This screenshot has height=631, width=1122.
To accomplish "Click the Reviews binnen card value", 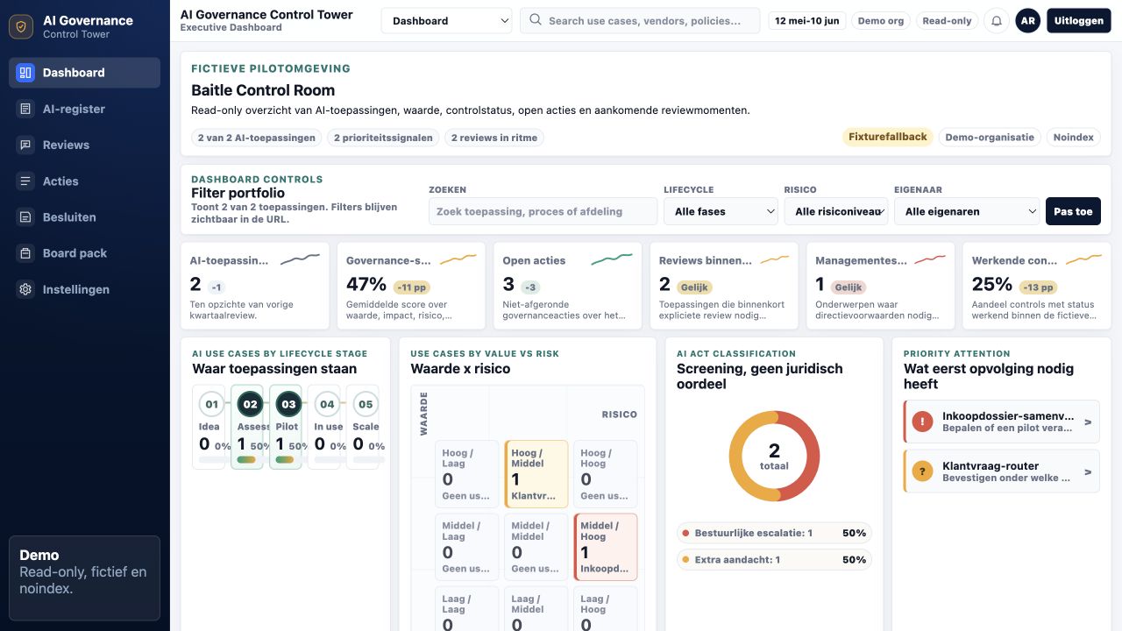I will click(664, 284).
